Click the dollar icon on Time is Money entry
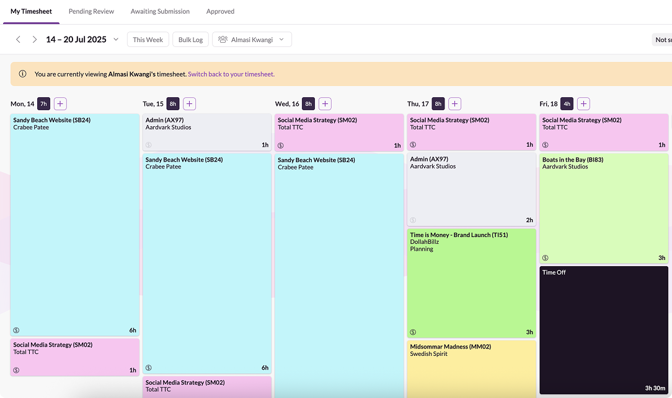This screenshot has height=398, width=672. coord(412,332)
